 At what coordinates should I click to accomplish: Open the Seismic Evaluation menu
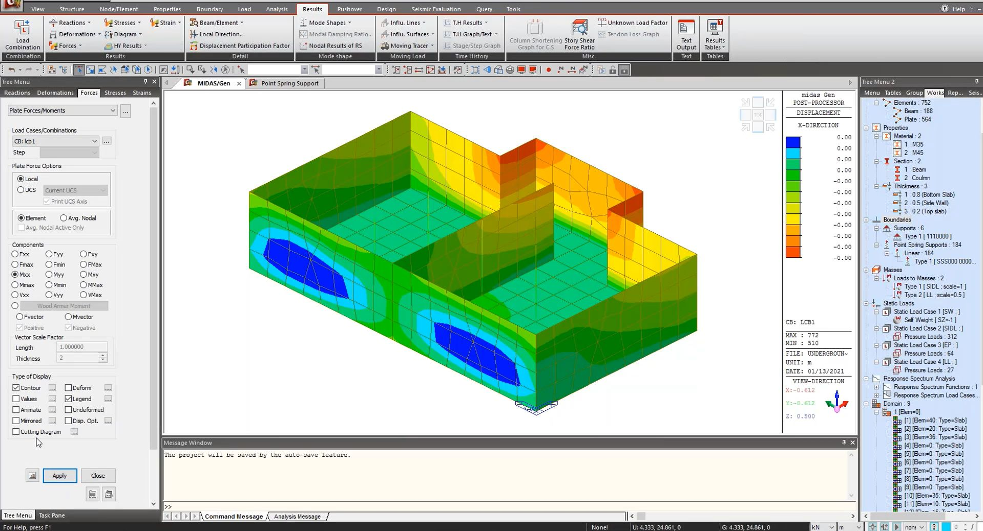tap(436, 9)
